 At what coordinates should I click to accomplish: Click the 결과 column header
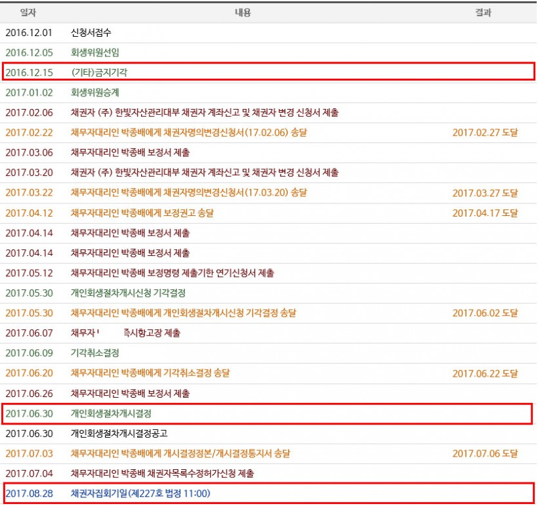point(483,12)
